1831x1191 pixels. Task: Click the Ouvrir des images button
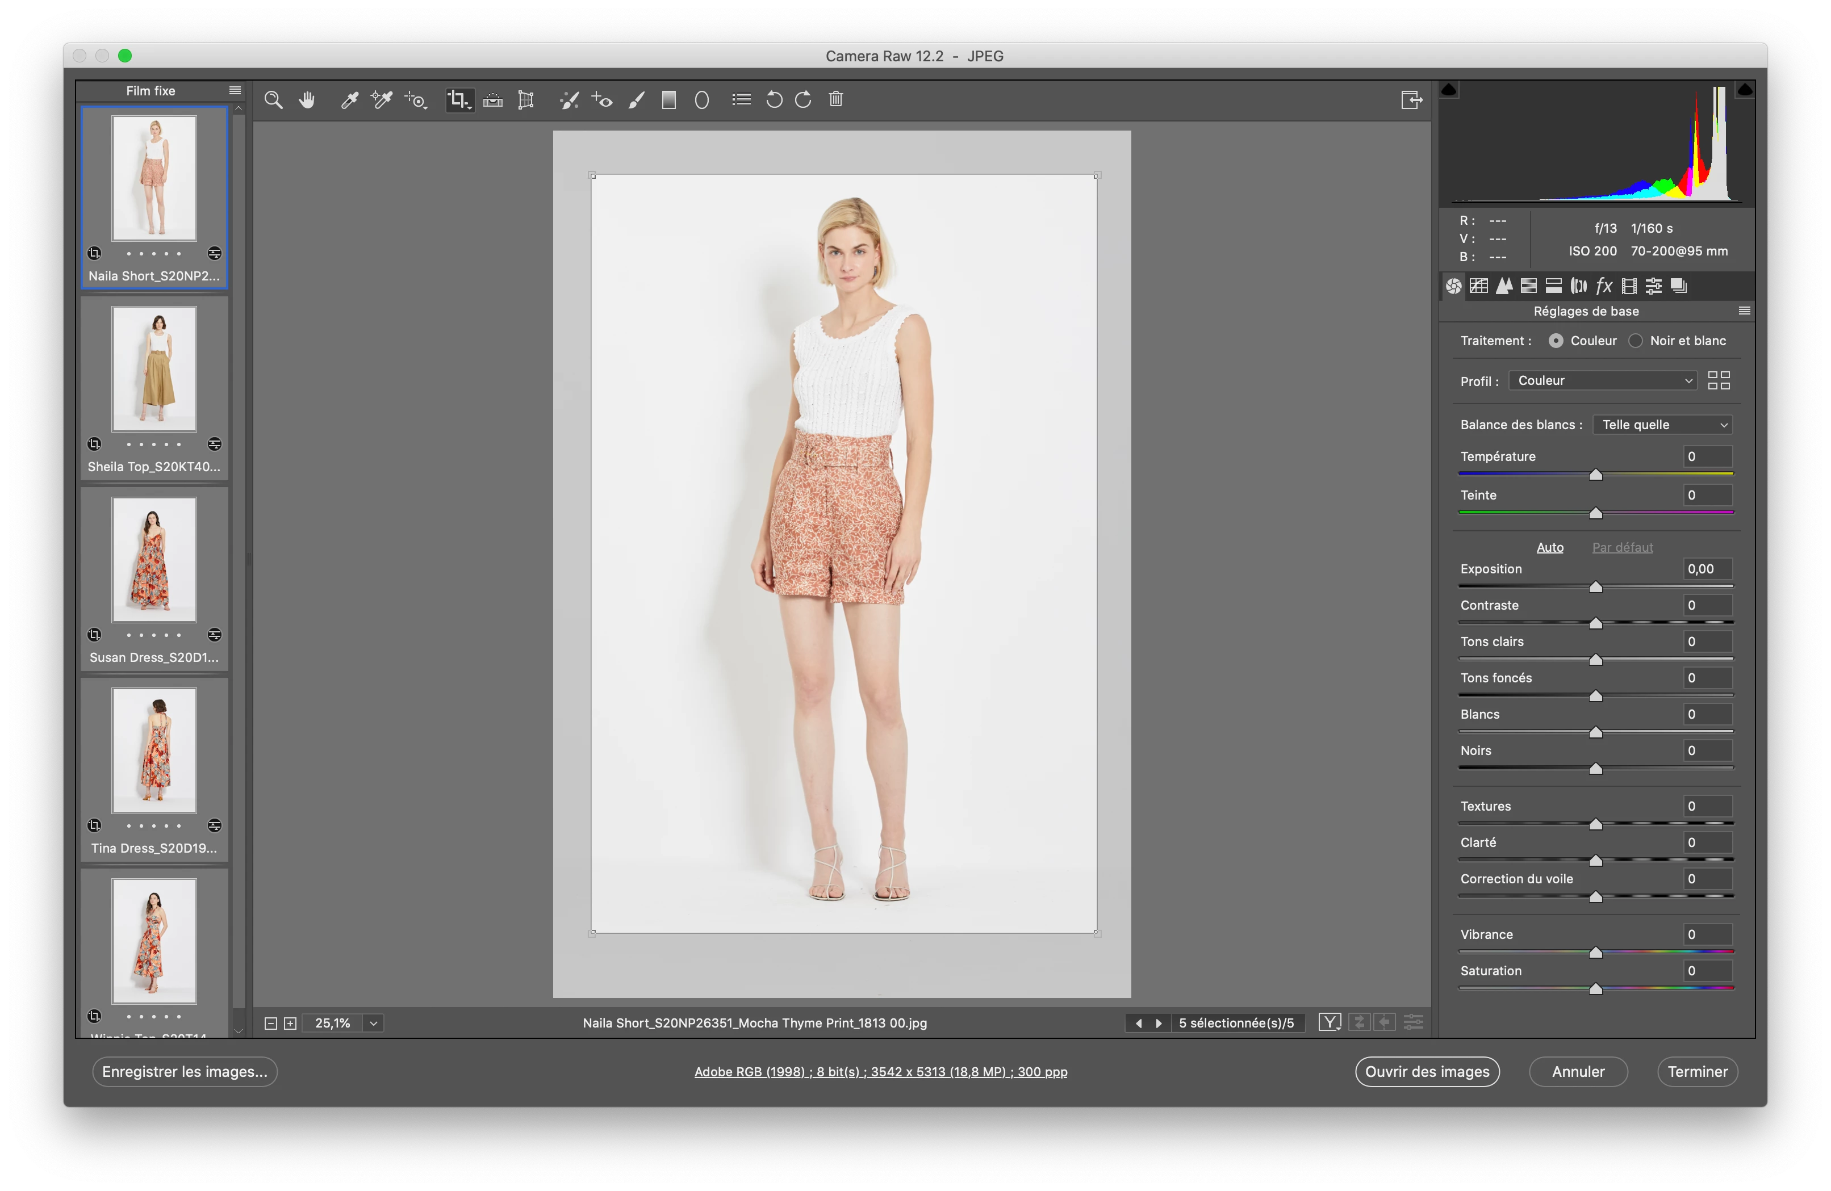click(1426, 1071)
